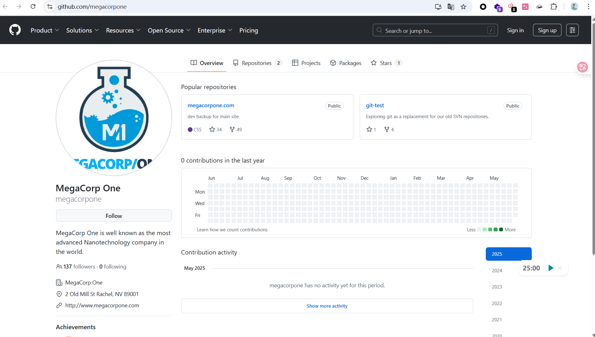Click the star count 34 on megacorpone.com

tap(215, 129)
